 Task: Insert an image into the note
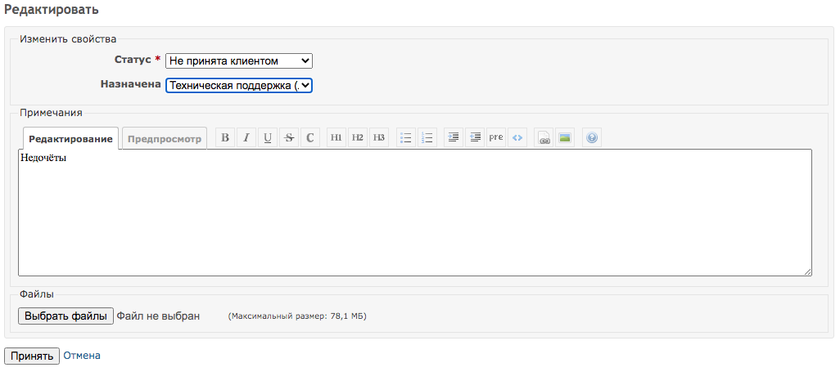pyautogui.click(x=565, y=138)
